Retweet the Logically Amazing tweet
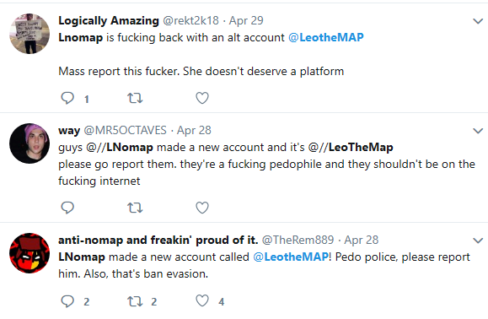 point(135,98)
